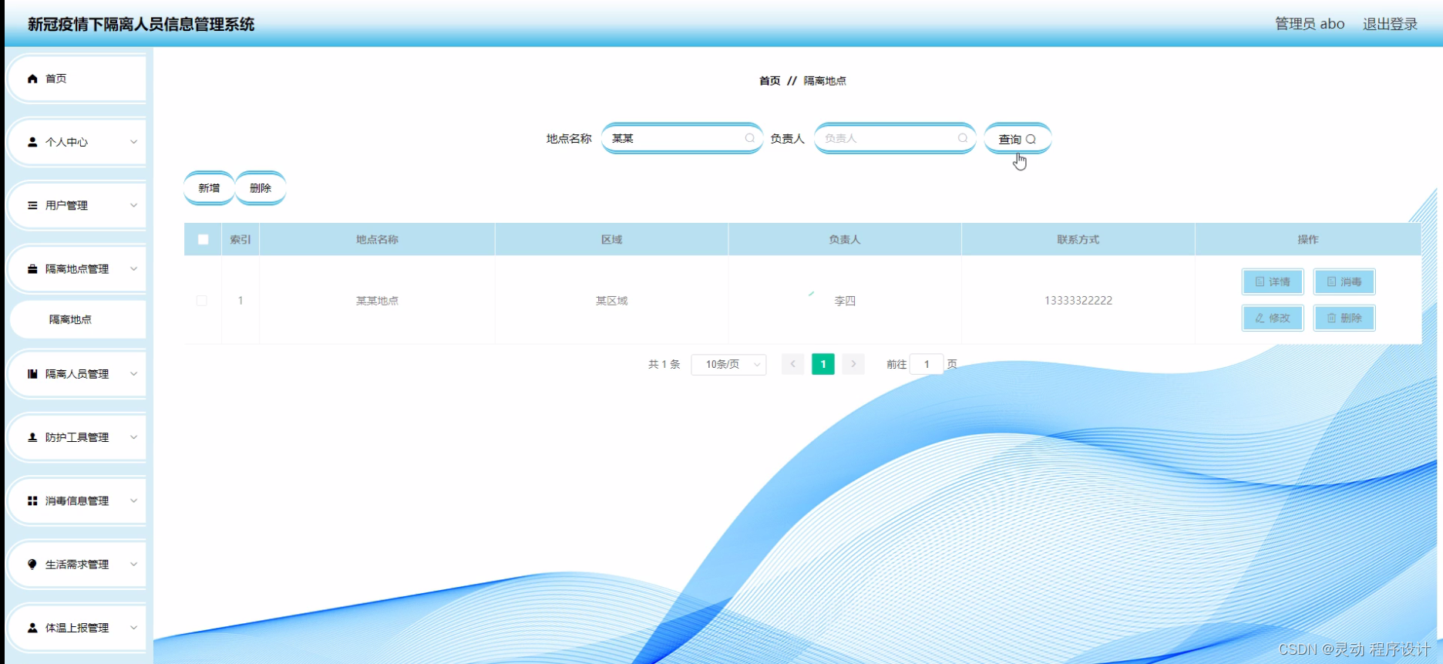This screenshot has width=1443, height=664.
Task: Click search icon in 地点名称 field
Action: coord(749,138)
